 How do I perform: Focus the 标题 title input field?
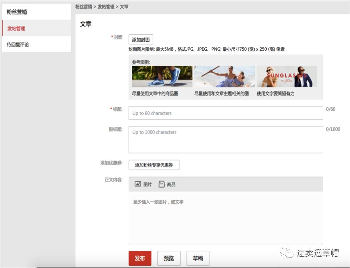point(226,113)
